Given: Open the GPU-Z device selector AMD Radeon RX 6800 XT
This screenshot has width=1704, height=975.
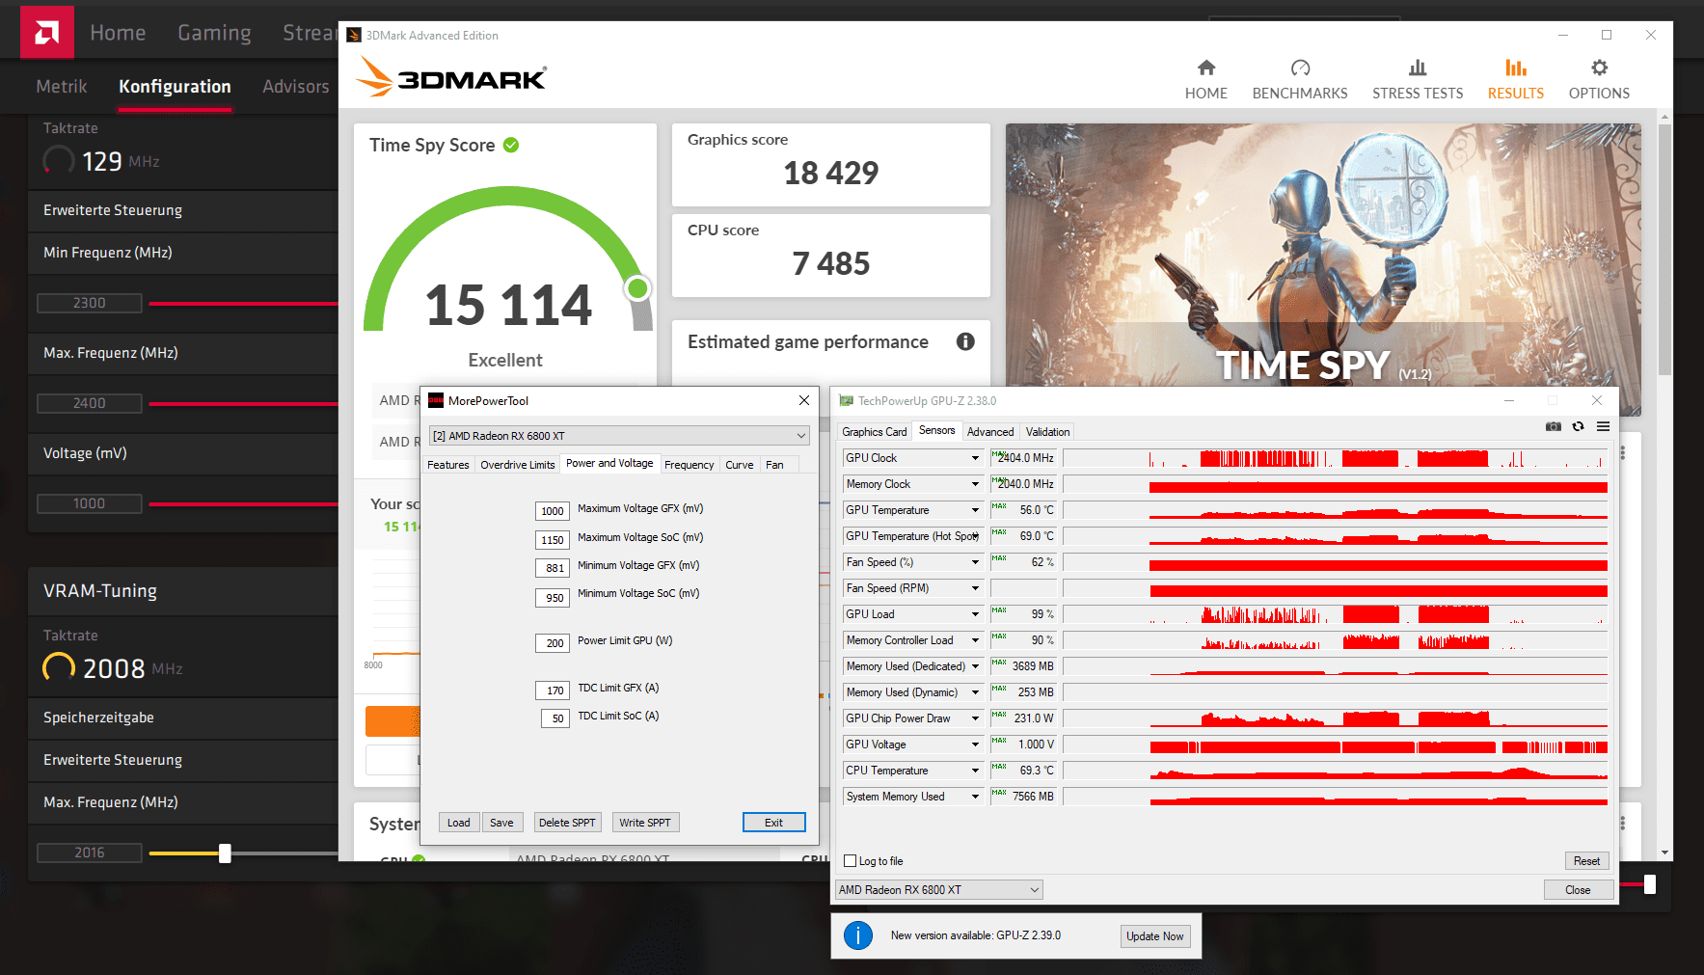Looking at the screenshot, I should (939, 890).
